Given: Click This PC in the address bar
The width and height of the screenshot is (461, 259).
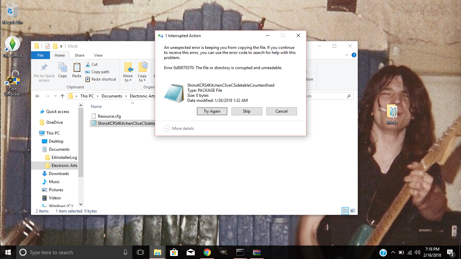Looking at the screenshot, I should point(87,96).
